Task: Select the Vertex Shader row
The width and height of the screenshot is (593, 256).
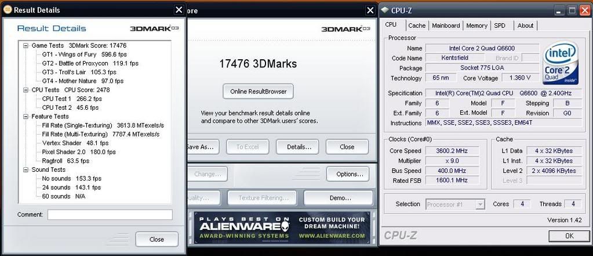Action: pos(75,143)
